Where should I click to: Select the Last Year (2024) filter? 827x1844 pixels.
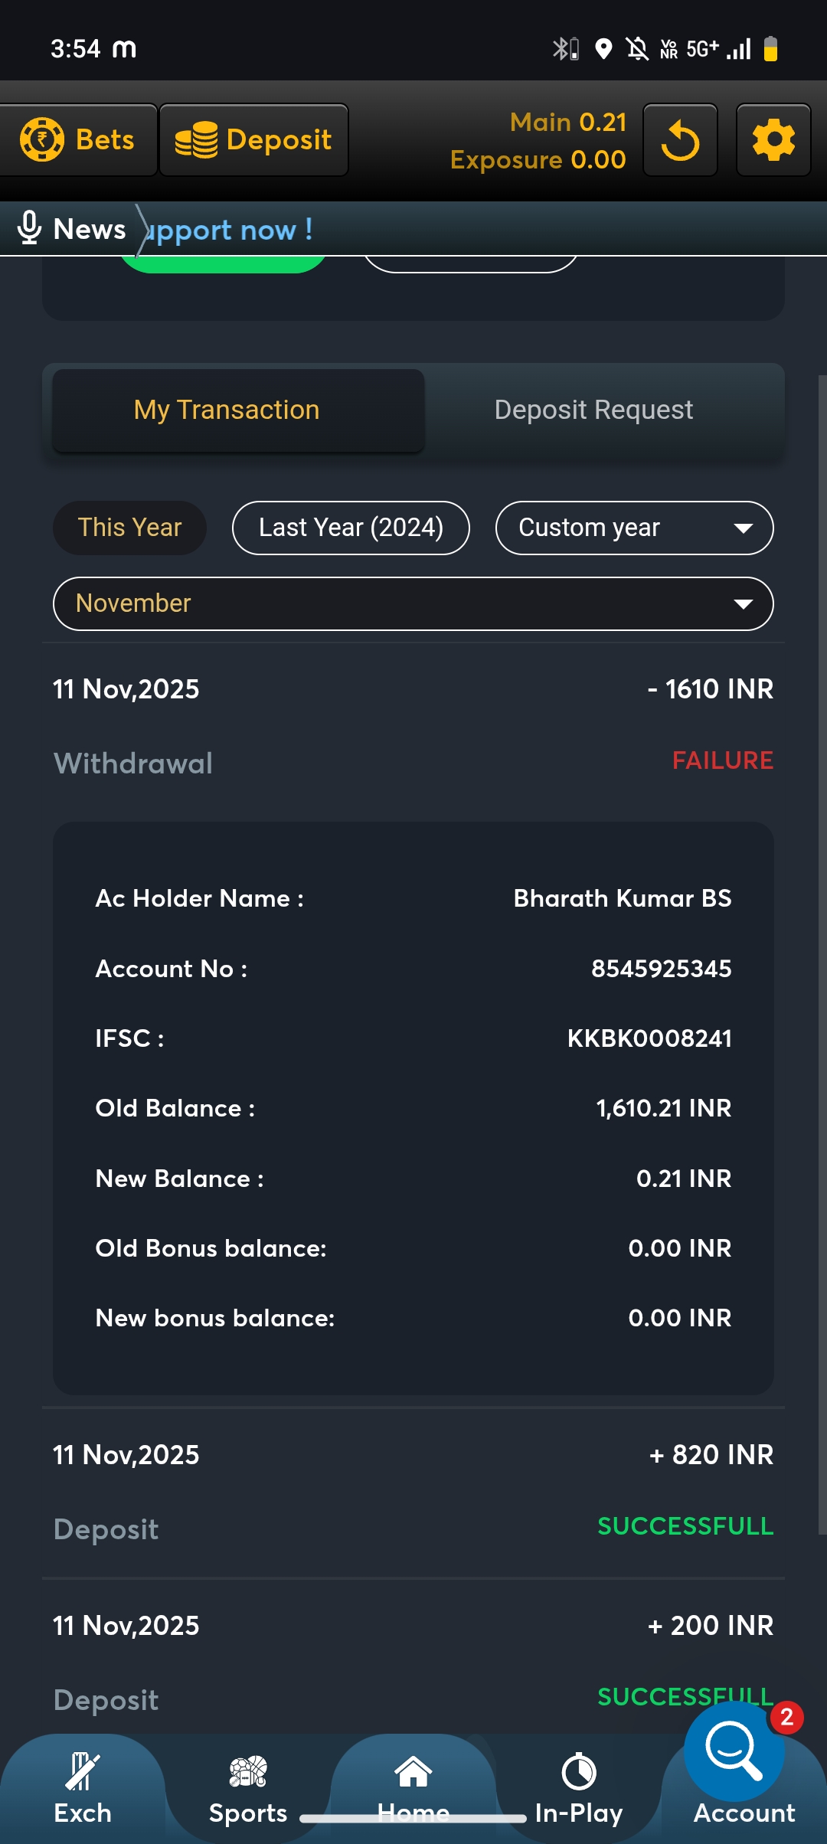(x=351, y=528)
